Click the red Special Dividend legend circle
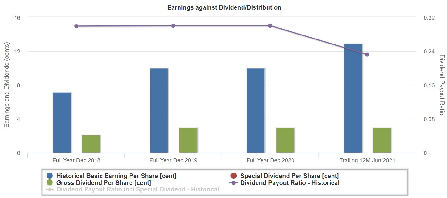Screen dimensions: 447x198 [233, 176]
